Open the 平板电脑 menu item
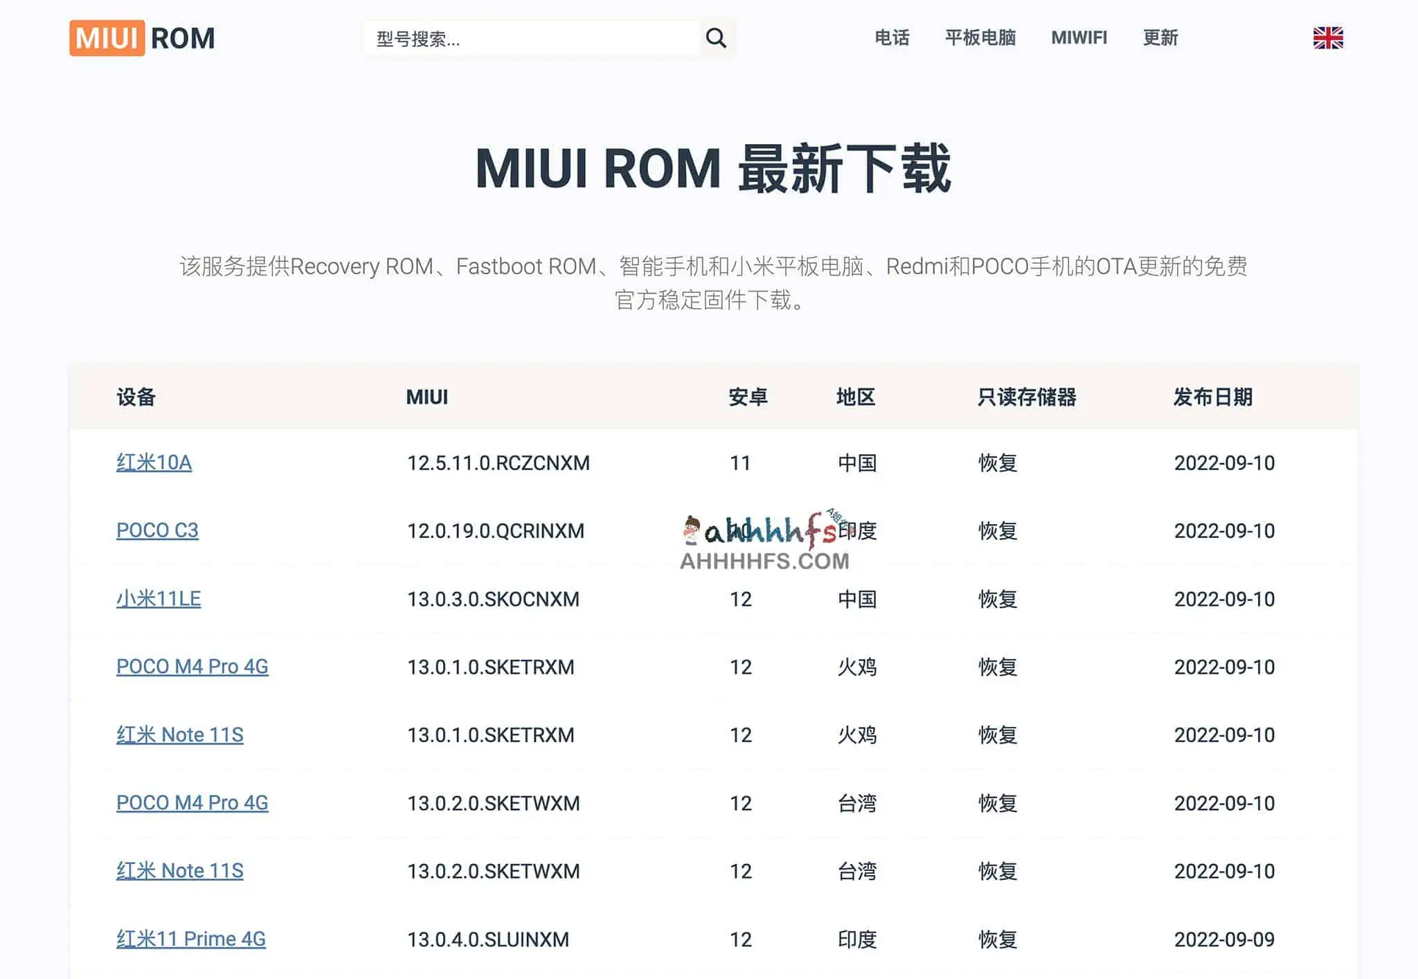The height and width of the screenshot is (979, 1418). click(x=978, y=39)
